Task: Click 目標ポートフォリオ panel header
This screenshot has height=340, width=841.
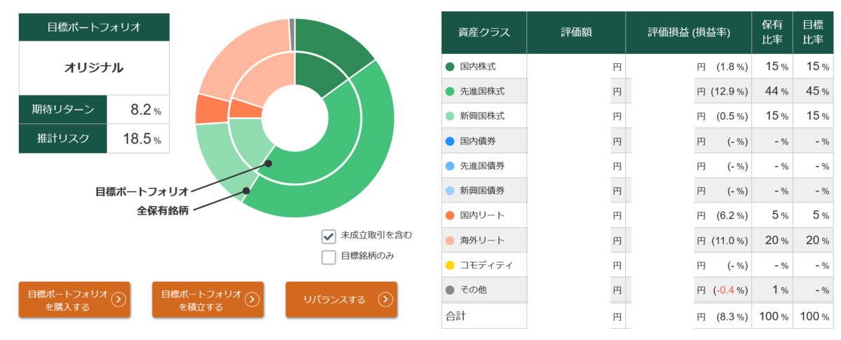Action: (94, 27)
